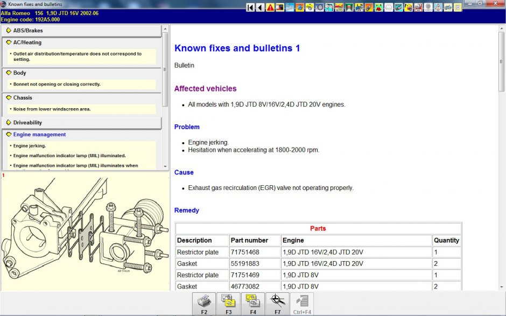Open 'Bonnet not opening or closing correctly' bulletin
Viewport: 506px width, 316px height.
coord(57,85)
